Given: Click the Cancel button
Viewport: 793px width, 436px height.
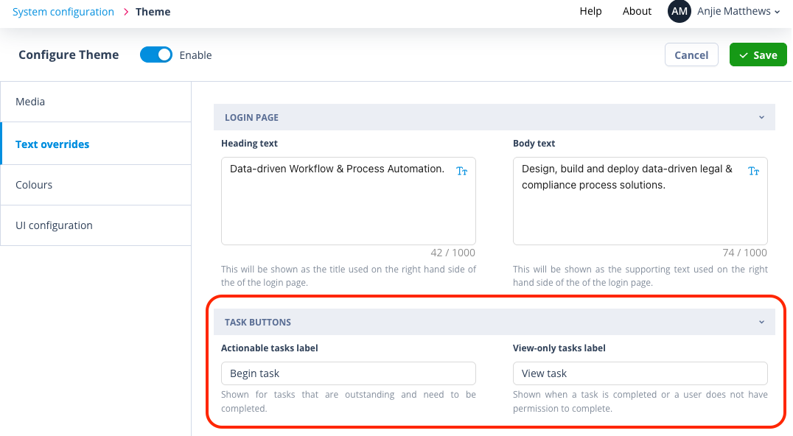Looking at the screenshot, I should point(691,54).
